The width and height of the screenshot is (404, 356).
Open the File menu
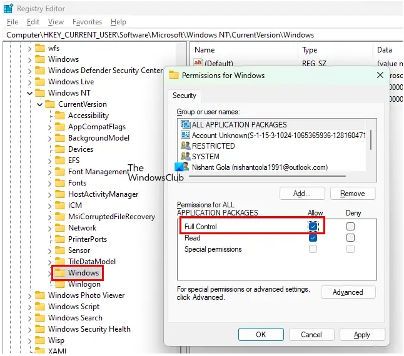pyautogui.click(x=13, y=22)
